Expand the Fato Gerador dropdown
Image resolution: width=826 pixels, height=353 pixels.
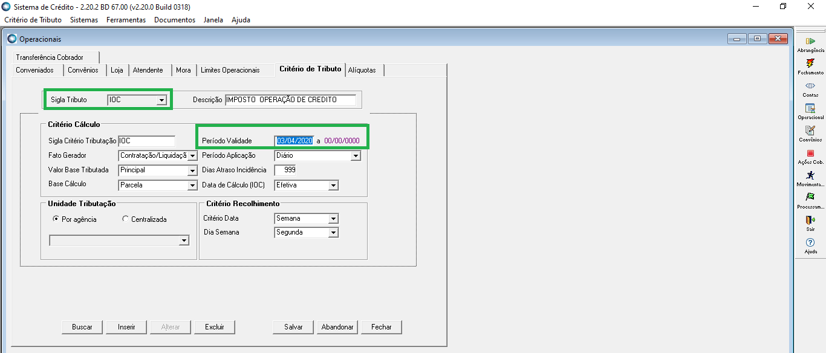(192, 155)
